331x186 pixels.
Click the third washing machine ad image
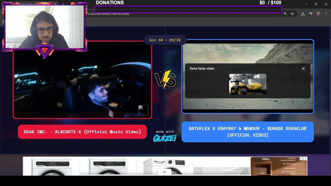(x=165, y=166)
